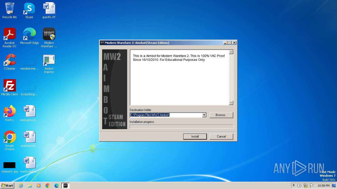Open Edge from the taskbar

pyautogui.click(x=57, y=186)
